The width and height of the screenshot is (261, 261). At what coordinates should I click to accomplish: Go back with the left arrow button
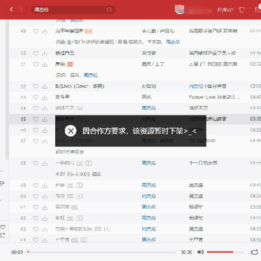coord(12,9)
